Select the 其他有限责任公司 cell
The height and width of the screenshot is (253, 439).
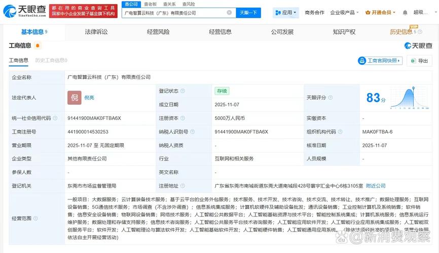[87, 159]
